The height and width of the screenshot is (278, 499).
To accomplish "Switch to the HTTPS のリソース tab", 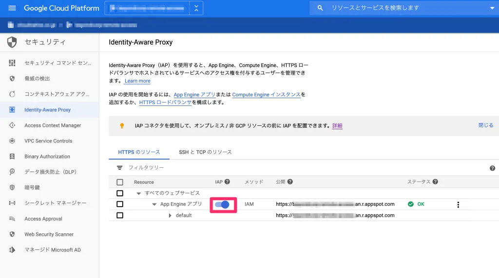I will [x=139, y=152].
